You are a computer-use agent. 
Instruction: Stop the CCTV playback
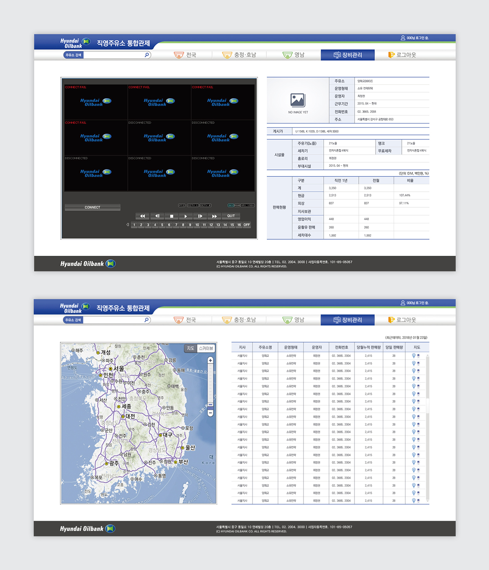(x=171, y=216)
